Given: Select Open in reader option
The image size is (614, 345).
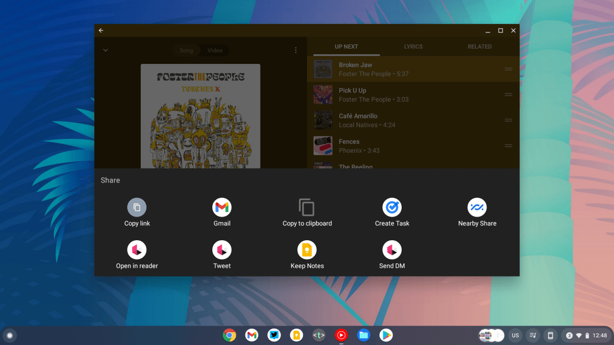Looking at the screenshot, I should (x=137, y=250).
